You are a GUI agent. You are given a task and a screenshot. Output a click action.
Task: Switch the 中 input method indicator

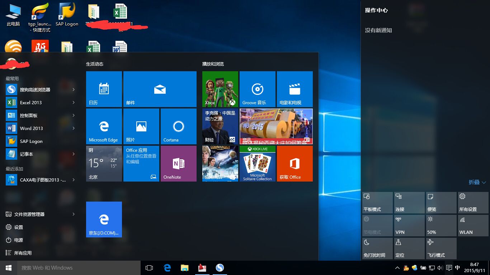[x=457, y=268]
